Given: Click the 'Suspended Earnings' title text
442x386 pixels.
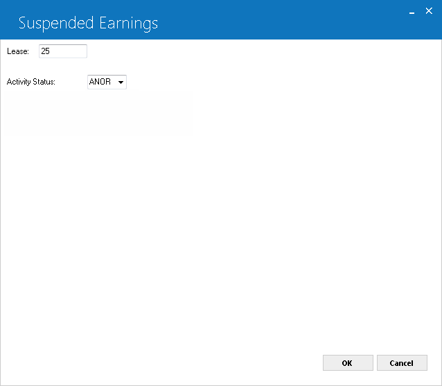Looking at the screenshot, I should pos(88,24).
